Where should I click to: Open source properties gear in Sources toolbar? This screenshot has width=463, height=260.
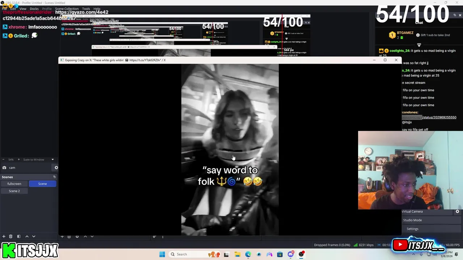77,237
